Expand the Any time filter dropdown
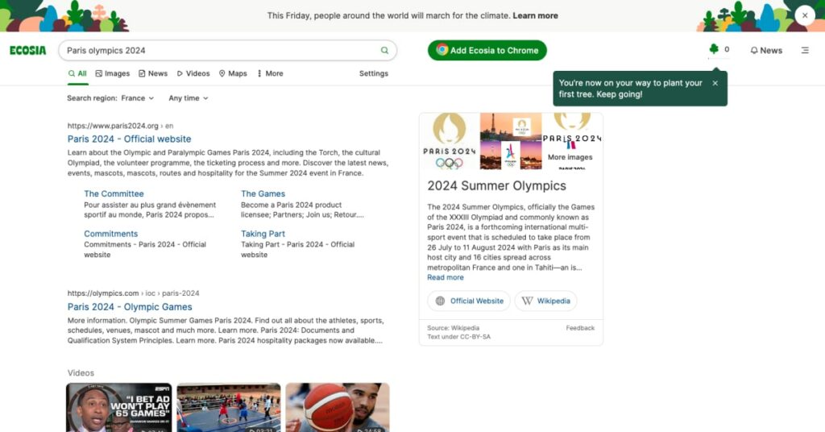This screenshot has width=825, height=432. tap(188, 98)
